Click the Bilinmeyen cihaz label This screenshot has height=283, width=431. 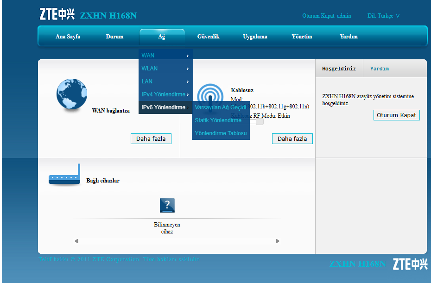click(167, 228)
